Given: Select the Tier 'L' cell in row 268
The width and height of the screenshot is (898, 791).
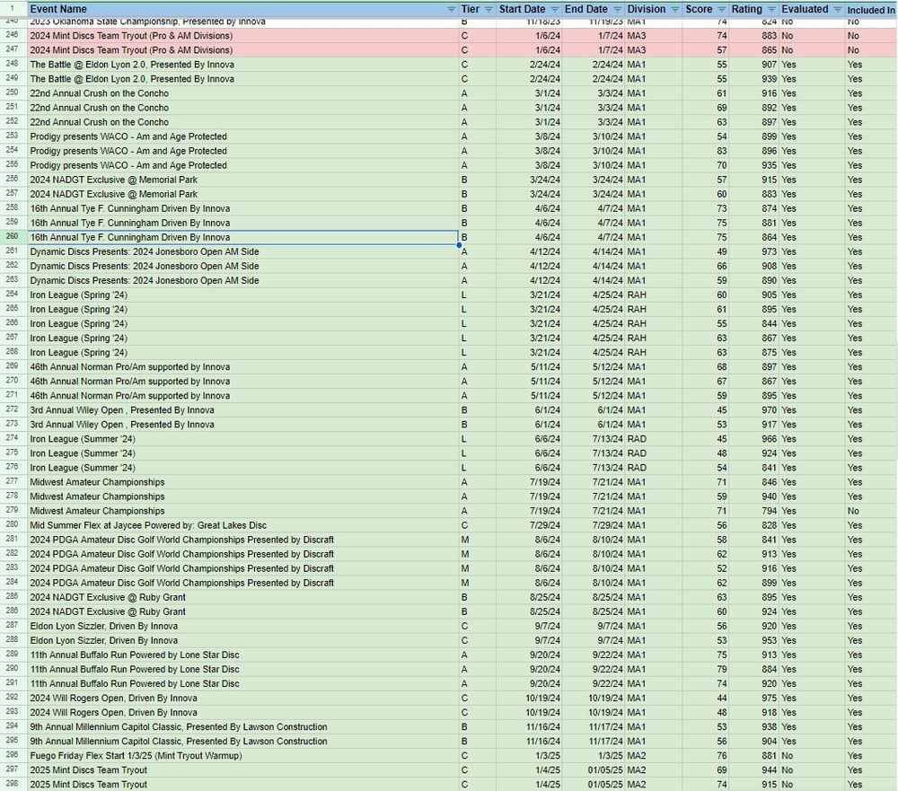Looking at the screenshot, I should pos(477,352).
